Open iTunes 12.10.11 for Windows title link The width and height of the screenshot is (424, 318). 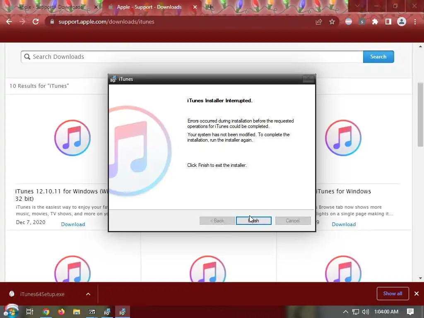point(62,195)
